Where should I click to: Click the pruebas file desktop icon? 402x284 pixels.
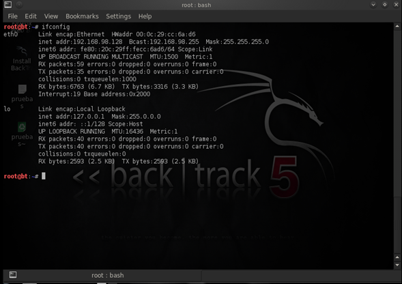22,97
